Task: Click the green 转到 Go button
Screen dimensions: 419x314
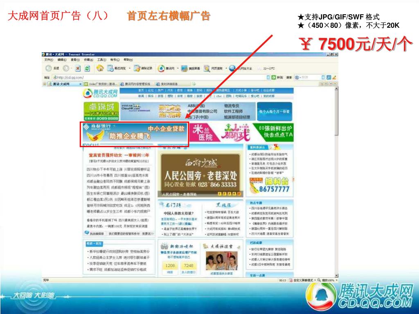Action: click(277, 77)
